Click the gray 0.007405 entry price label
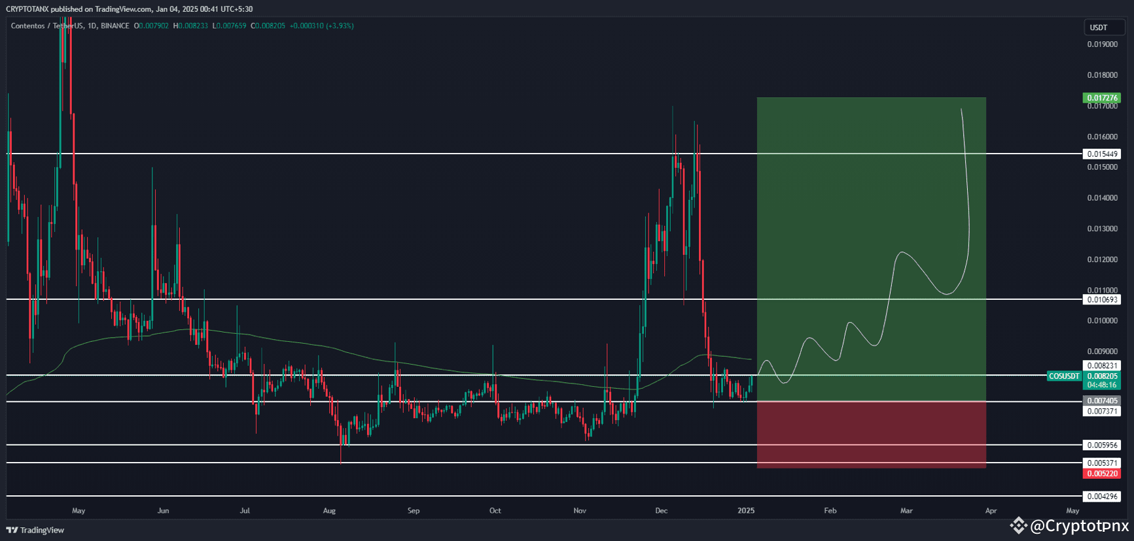This screenshot has width=1134, height=541. click(x=1102, y=401)
